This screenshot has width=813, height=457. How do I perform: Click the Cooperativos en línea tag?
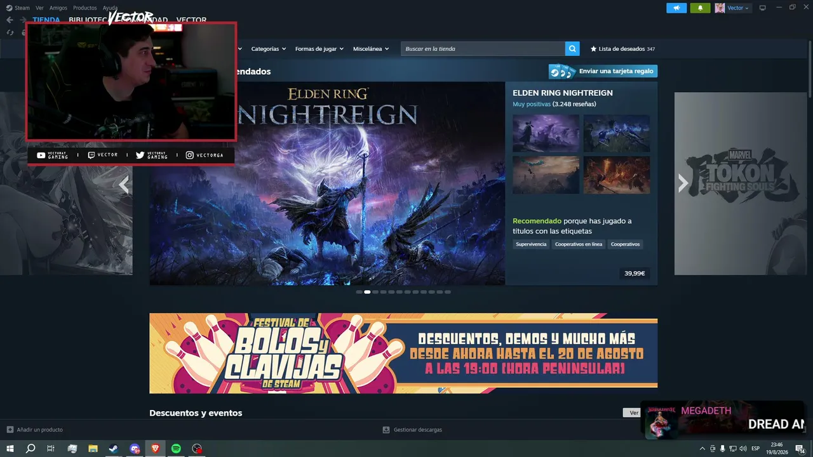pos(579,244)
